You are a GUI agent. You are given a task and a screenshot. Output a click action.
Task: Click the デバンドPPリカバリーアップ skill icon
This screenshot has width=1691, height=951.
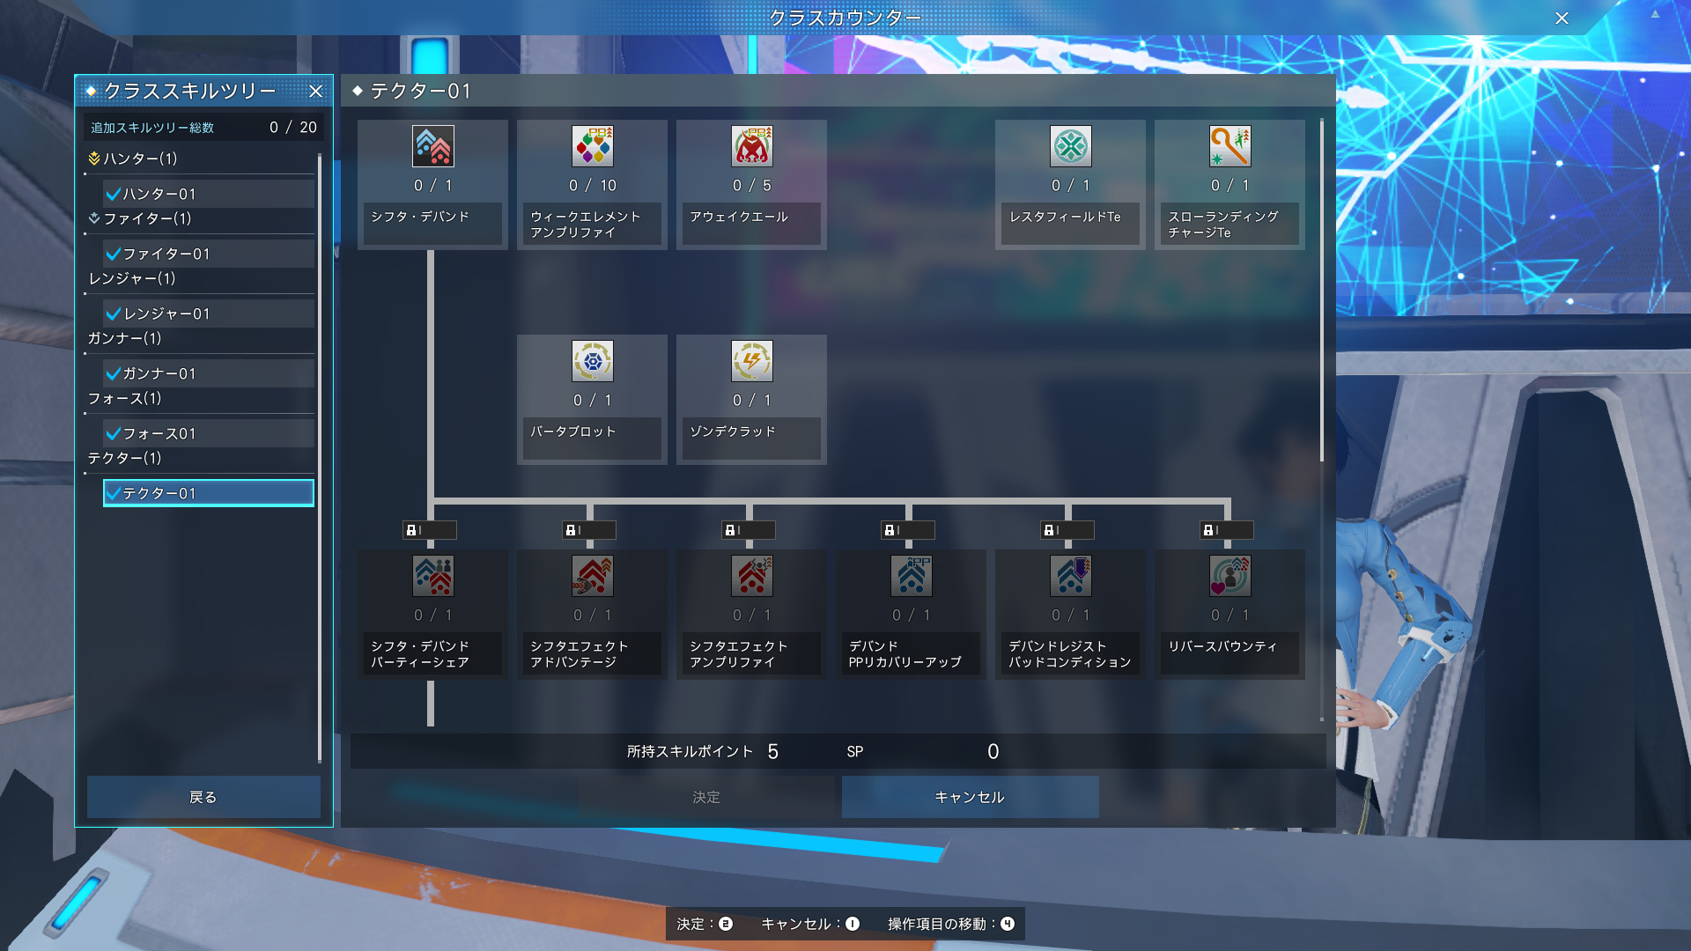point(911,576)
